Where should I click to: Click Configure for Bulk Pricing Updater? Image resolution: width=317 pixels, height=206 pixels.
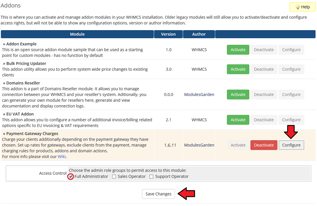291,69
